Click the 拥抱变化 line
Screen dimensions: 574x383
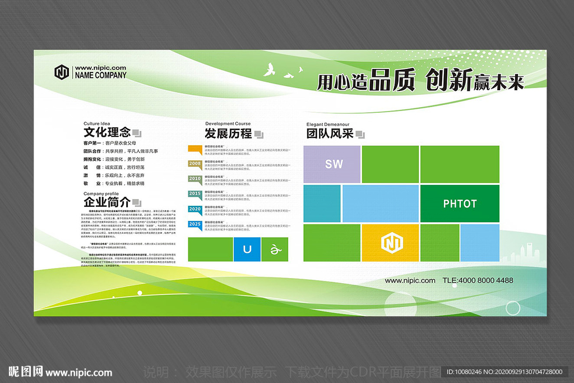114,159
